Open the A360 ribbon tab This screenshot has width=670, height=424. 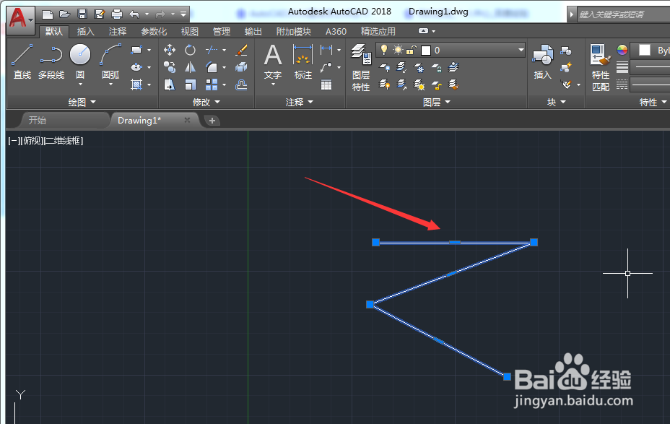coord(336,31)
